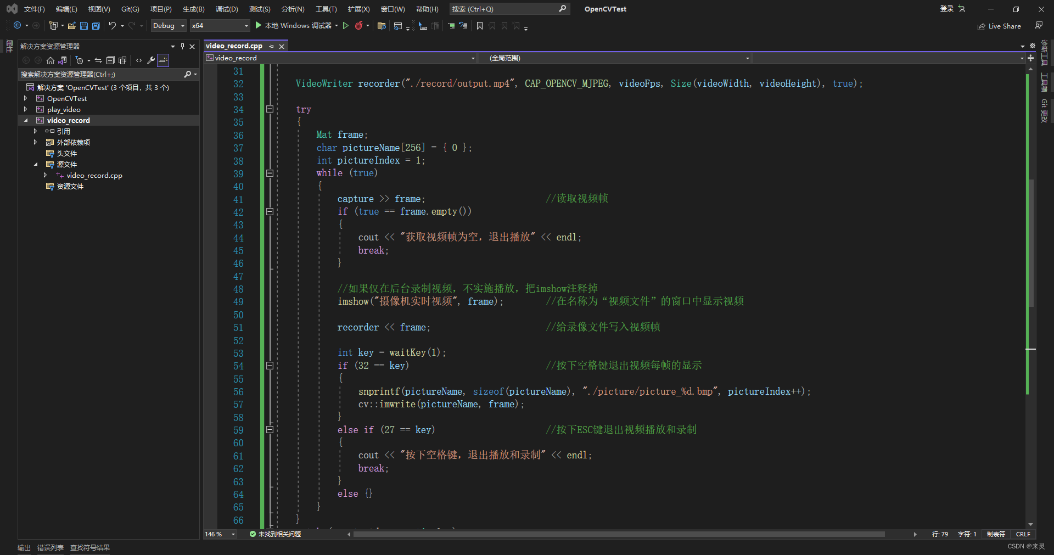Expand the OpenCVTest project node
The width and height of the screenshot is (1054, 555).
point(25,98)
